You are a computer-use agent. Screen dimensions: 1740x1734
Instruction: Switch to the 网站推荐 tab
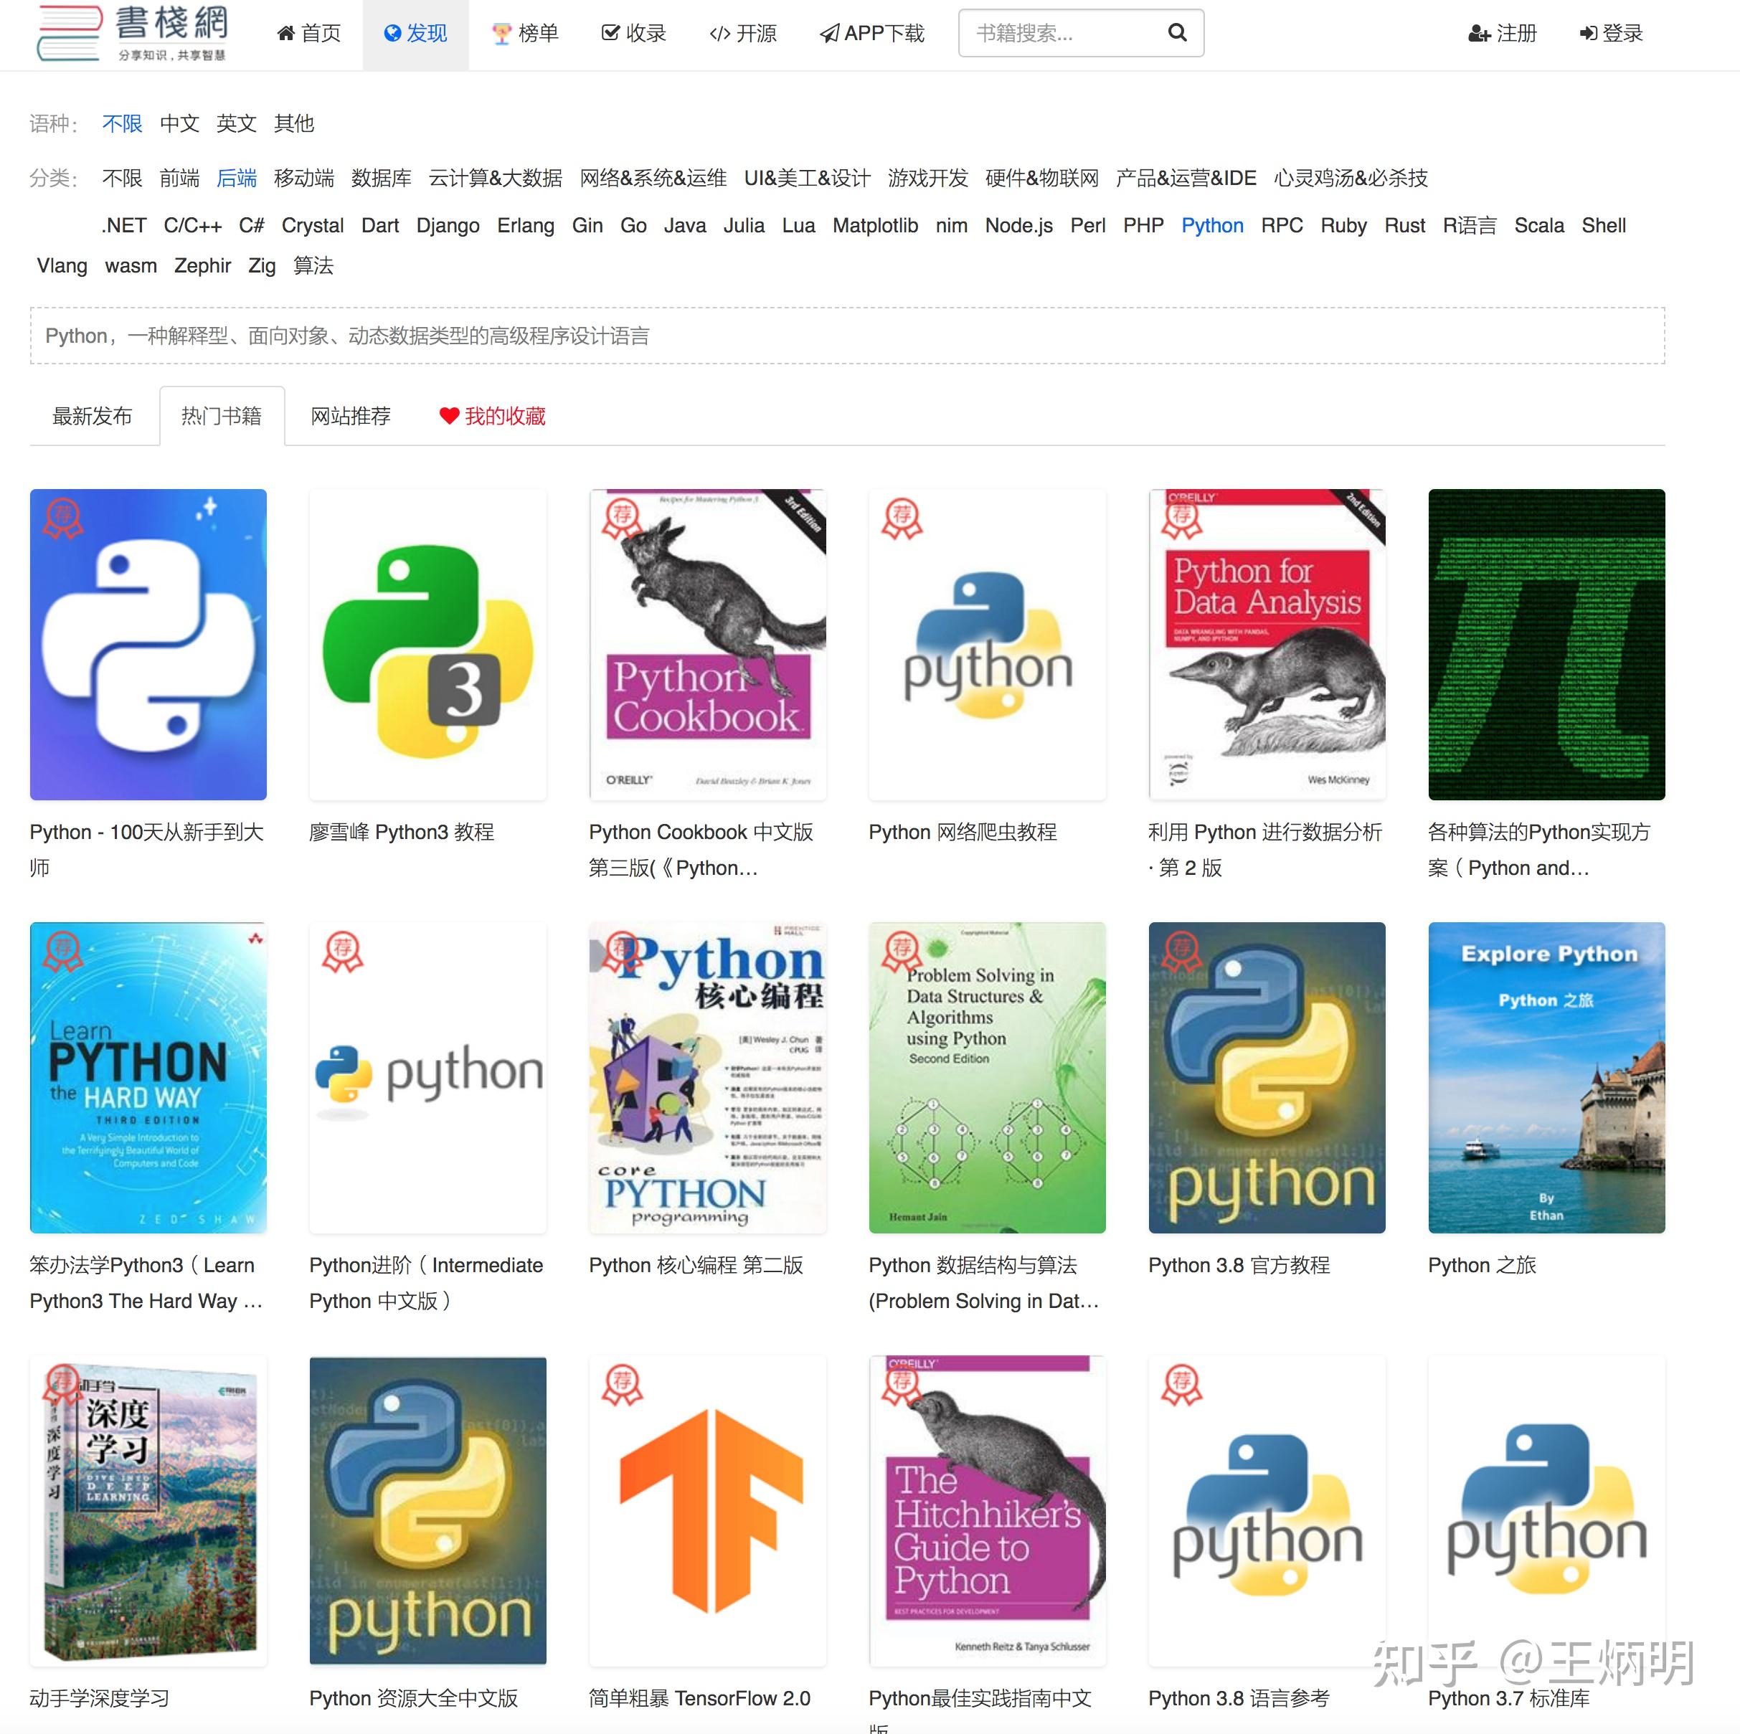point(351,416)
